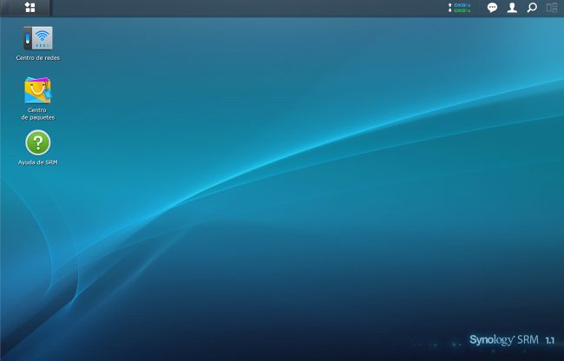Click the 1.1 version number
The width and height of the screenshot is (564, 361).
(x=550, y=339)
